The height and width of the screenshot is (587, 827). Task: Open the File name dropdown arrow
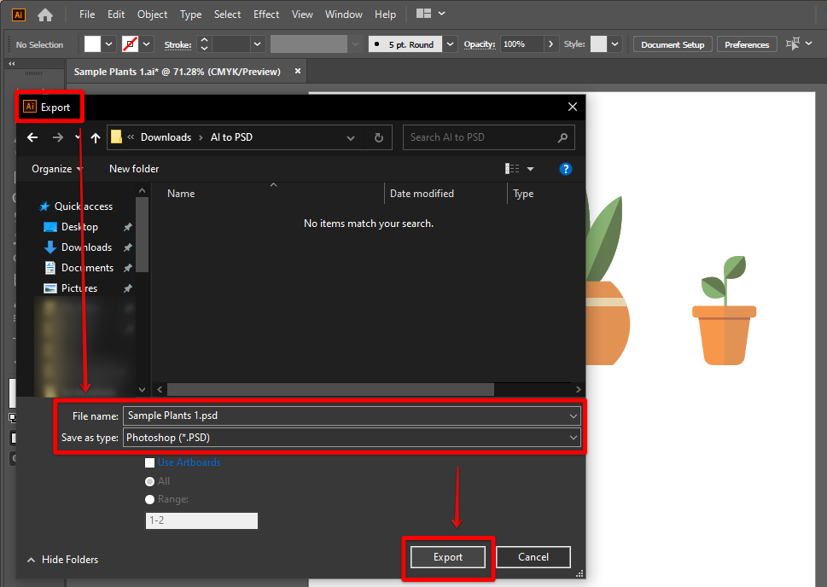[573, 416]
